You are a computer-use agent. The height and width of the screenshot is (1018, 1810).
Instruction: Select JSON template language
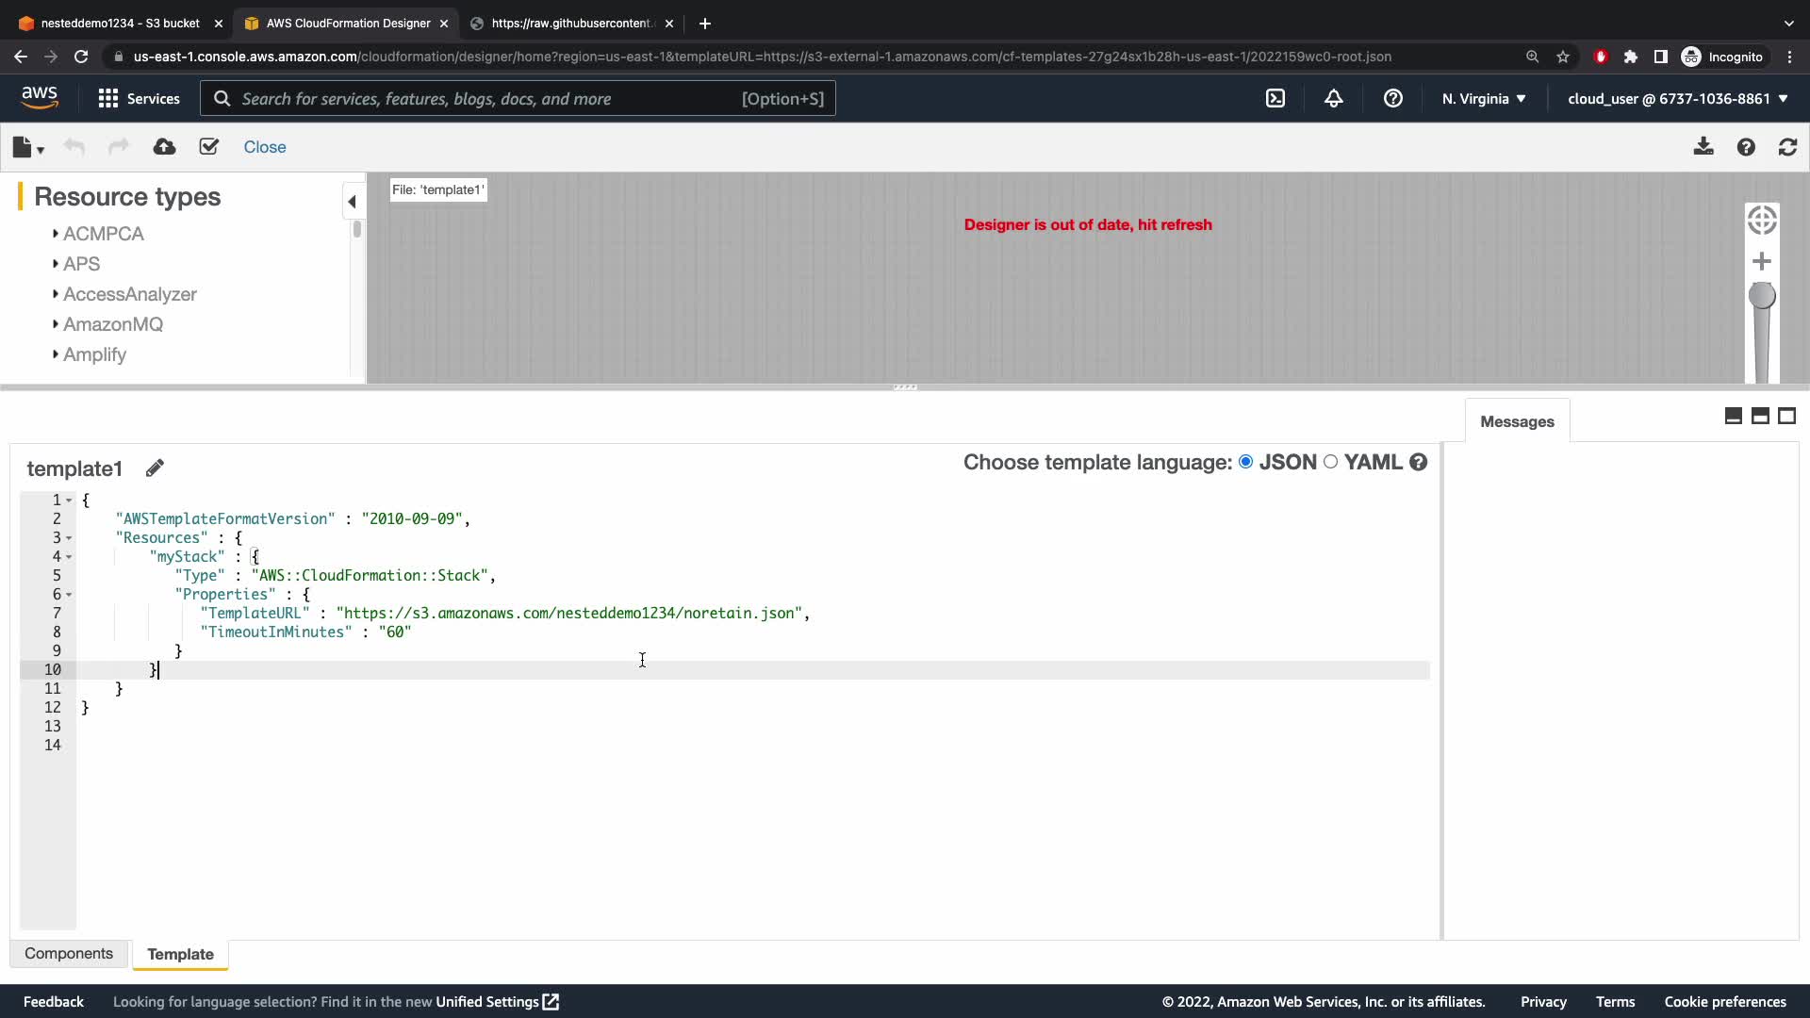pos(1246,462)
